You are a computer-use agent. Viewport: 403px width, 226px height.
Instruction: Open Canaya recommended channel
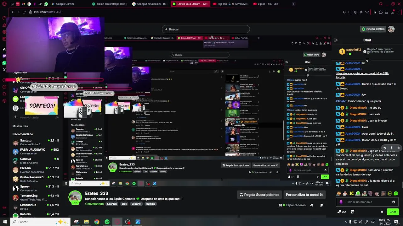pyautogui.click(x=35, y=161)
